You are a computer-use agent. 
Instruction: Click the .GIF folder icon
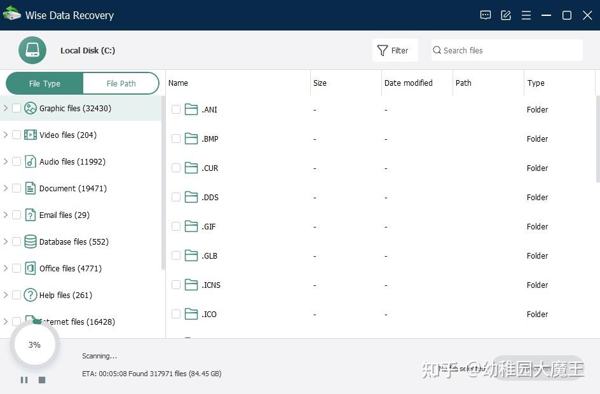(x=191, y=226)
